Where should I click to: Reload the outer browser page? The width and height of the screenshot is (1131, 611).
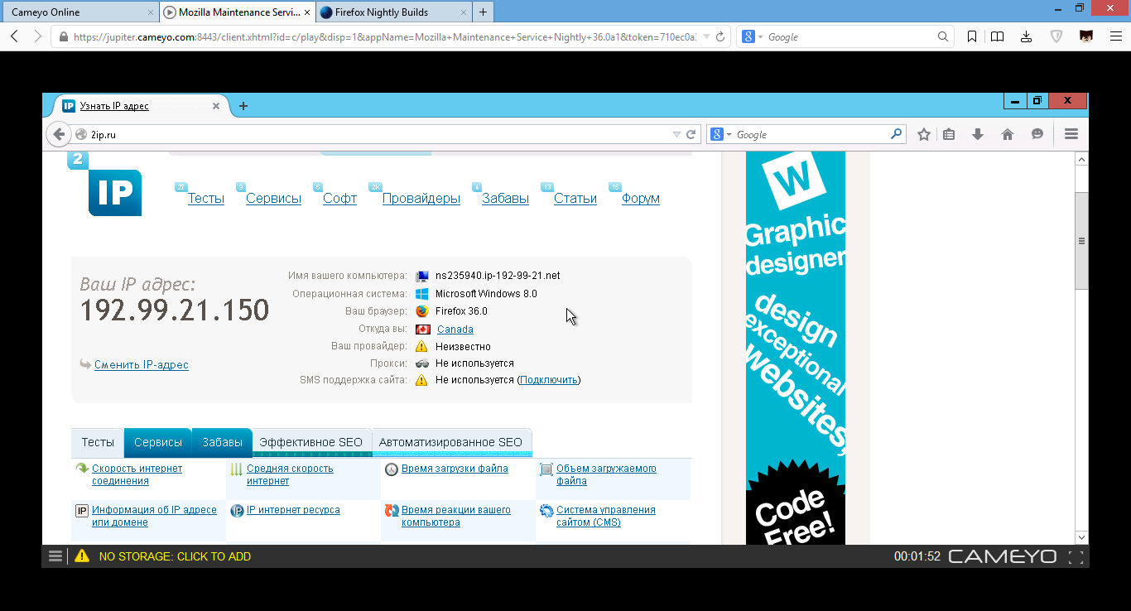(720, 36)
